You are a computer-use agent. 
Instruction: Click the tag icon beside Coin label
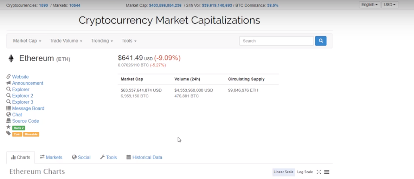pyautogui.click(x=8, y=133)
